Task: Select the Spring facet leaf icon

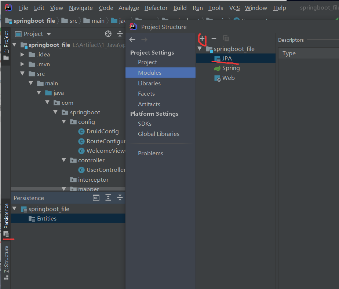Action: pos(217,68)
